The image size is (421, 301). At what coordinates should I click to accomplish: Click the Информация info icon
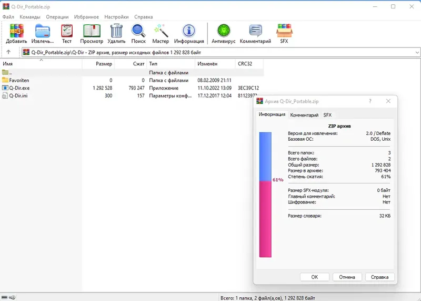click(x=189, y=31)
